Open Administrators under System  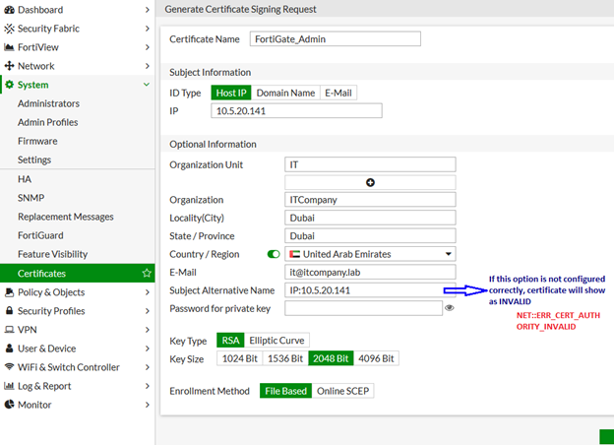click(48, 104)
